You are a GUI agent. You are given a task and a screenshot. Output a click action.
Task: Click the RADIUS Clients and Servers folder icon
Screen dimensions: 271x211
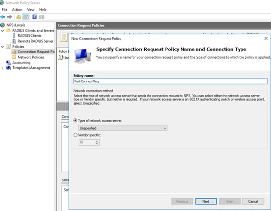[8, 31]
